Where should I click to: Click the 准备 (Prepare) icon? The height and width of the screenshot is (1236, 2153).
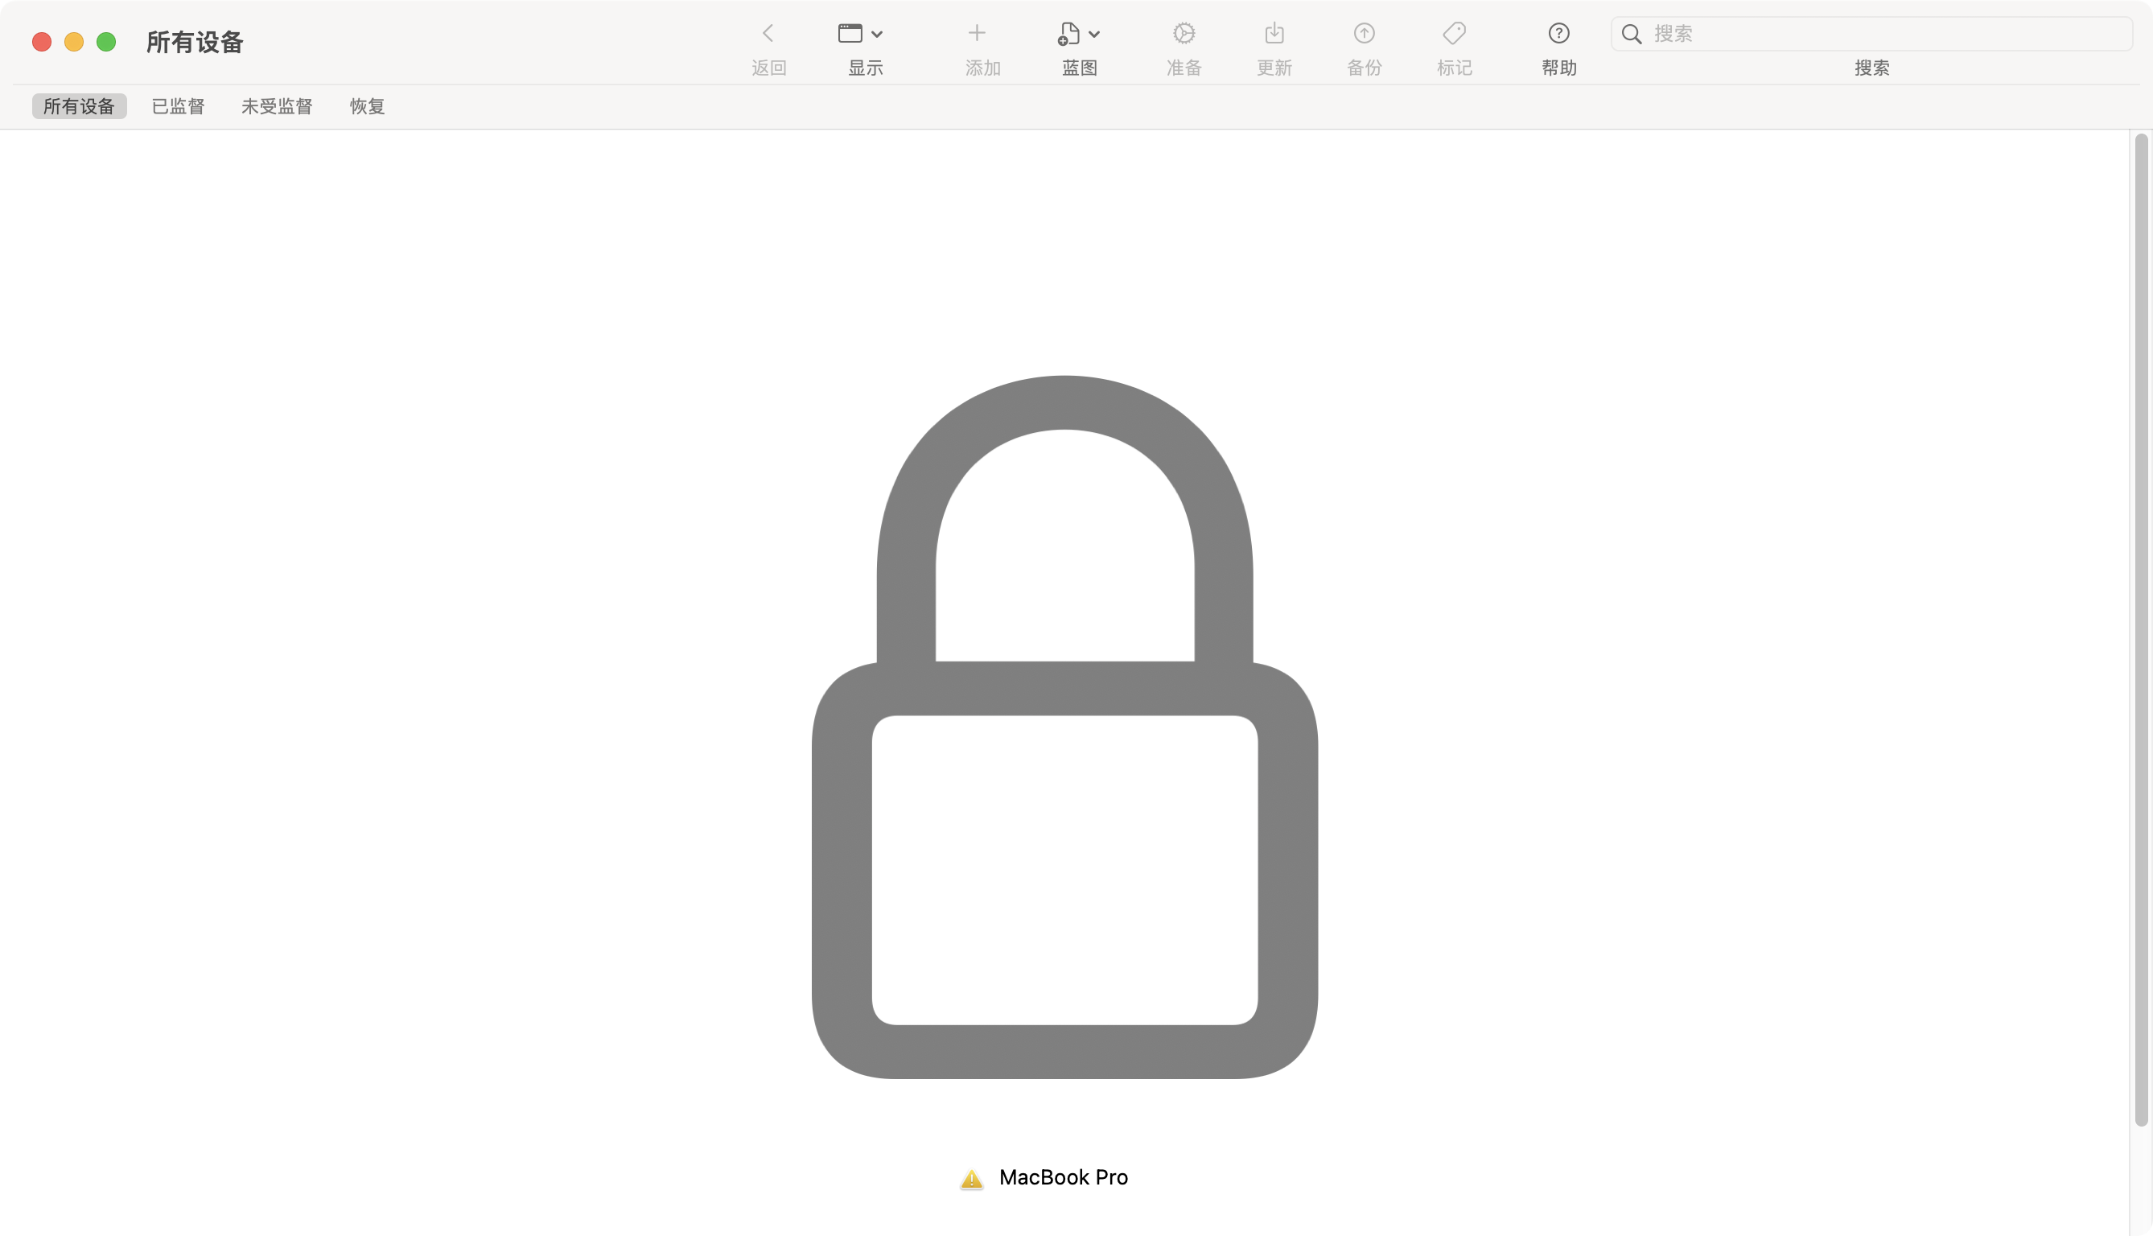[x=1184, y=32]
